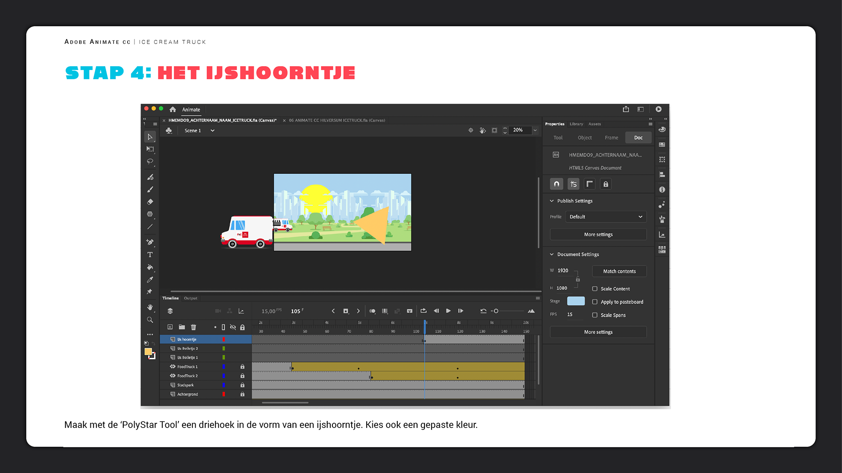Select the Lasso tool
842x473 pixels.
150,161
